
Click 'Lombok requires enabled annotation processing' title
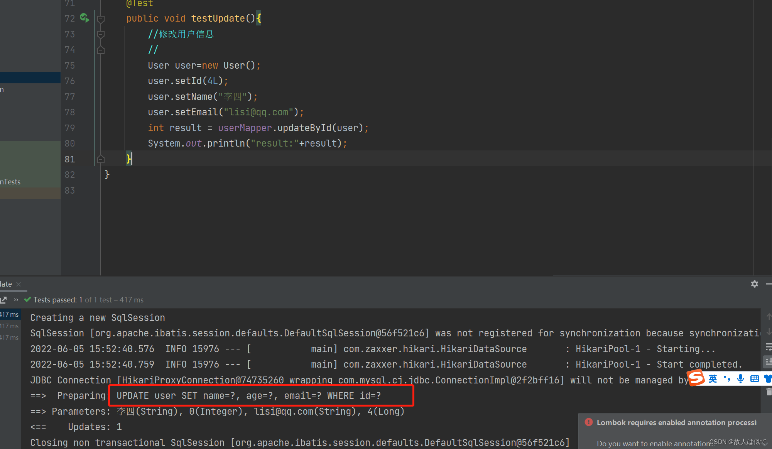point(677,422)
